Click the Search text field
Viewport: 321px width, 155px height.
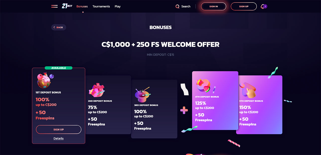click(x=186, y=7)
